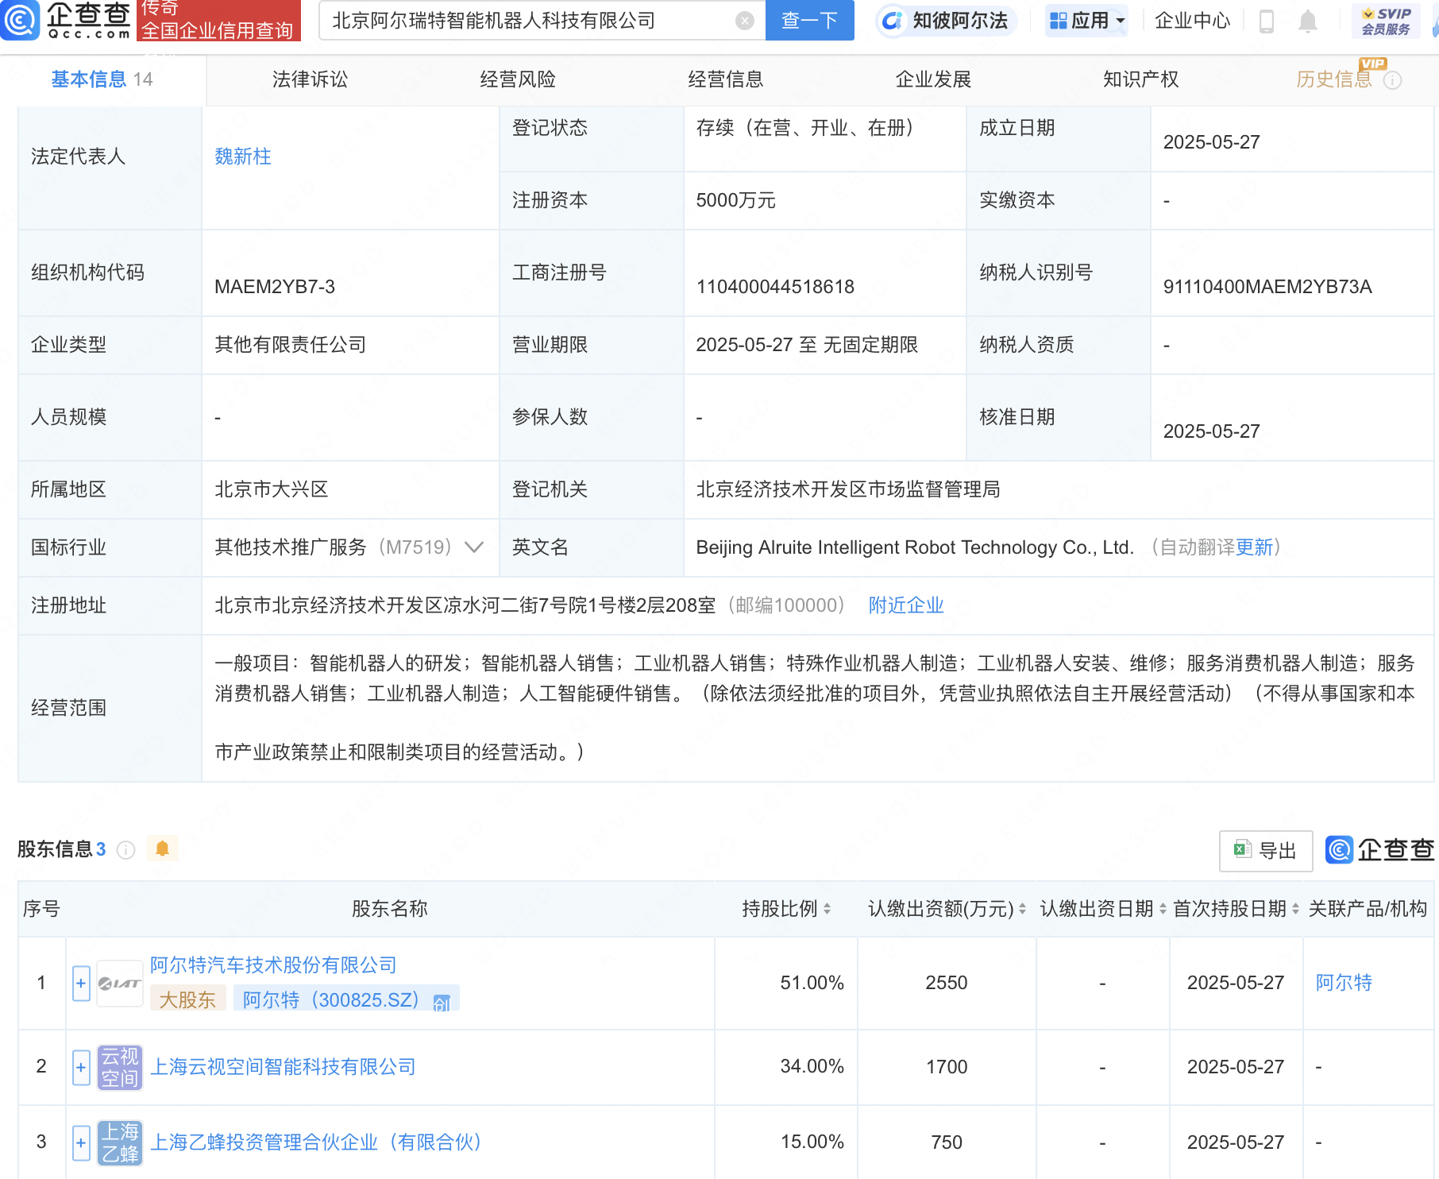Click registration number 110400044518618
Viewport: 1439px width, 1179px height.
[775, 287]
